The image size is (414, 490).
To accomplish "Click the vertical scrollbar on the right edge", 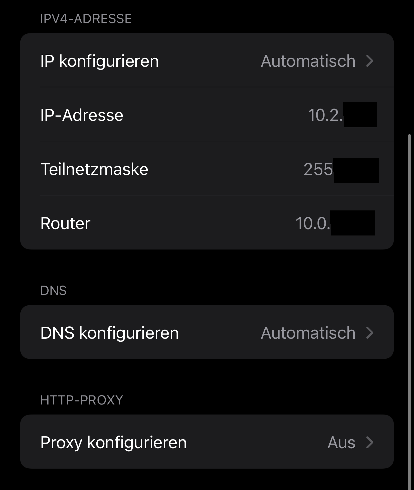I will 410,301.
